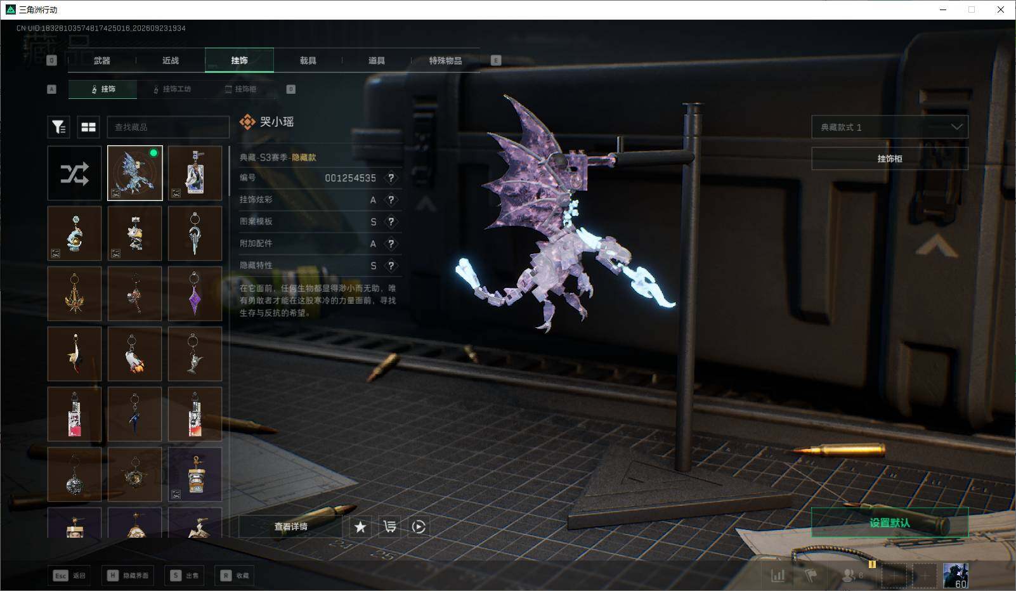
Task: Switch to the 道具 items tab
Action: pos(377,60)
